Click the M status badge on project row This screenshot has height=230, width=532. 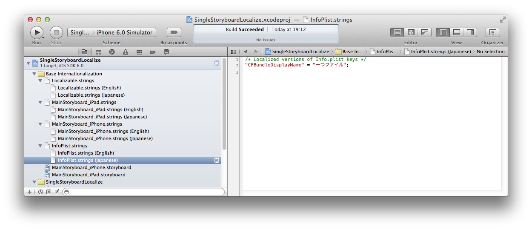pyautogui.click(x=217, y=63)
